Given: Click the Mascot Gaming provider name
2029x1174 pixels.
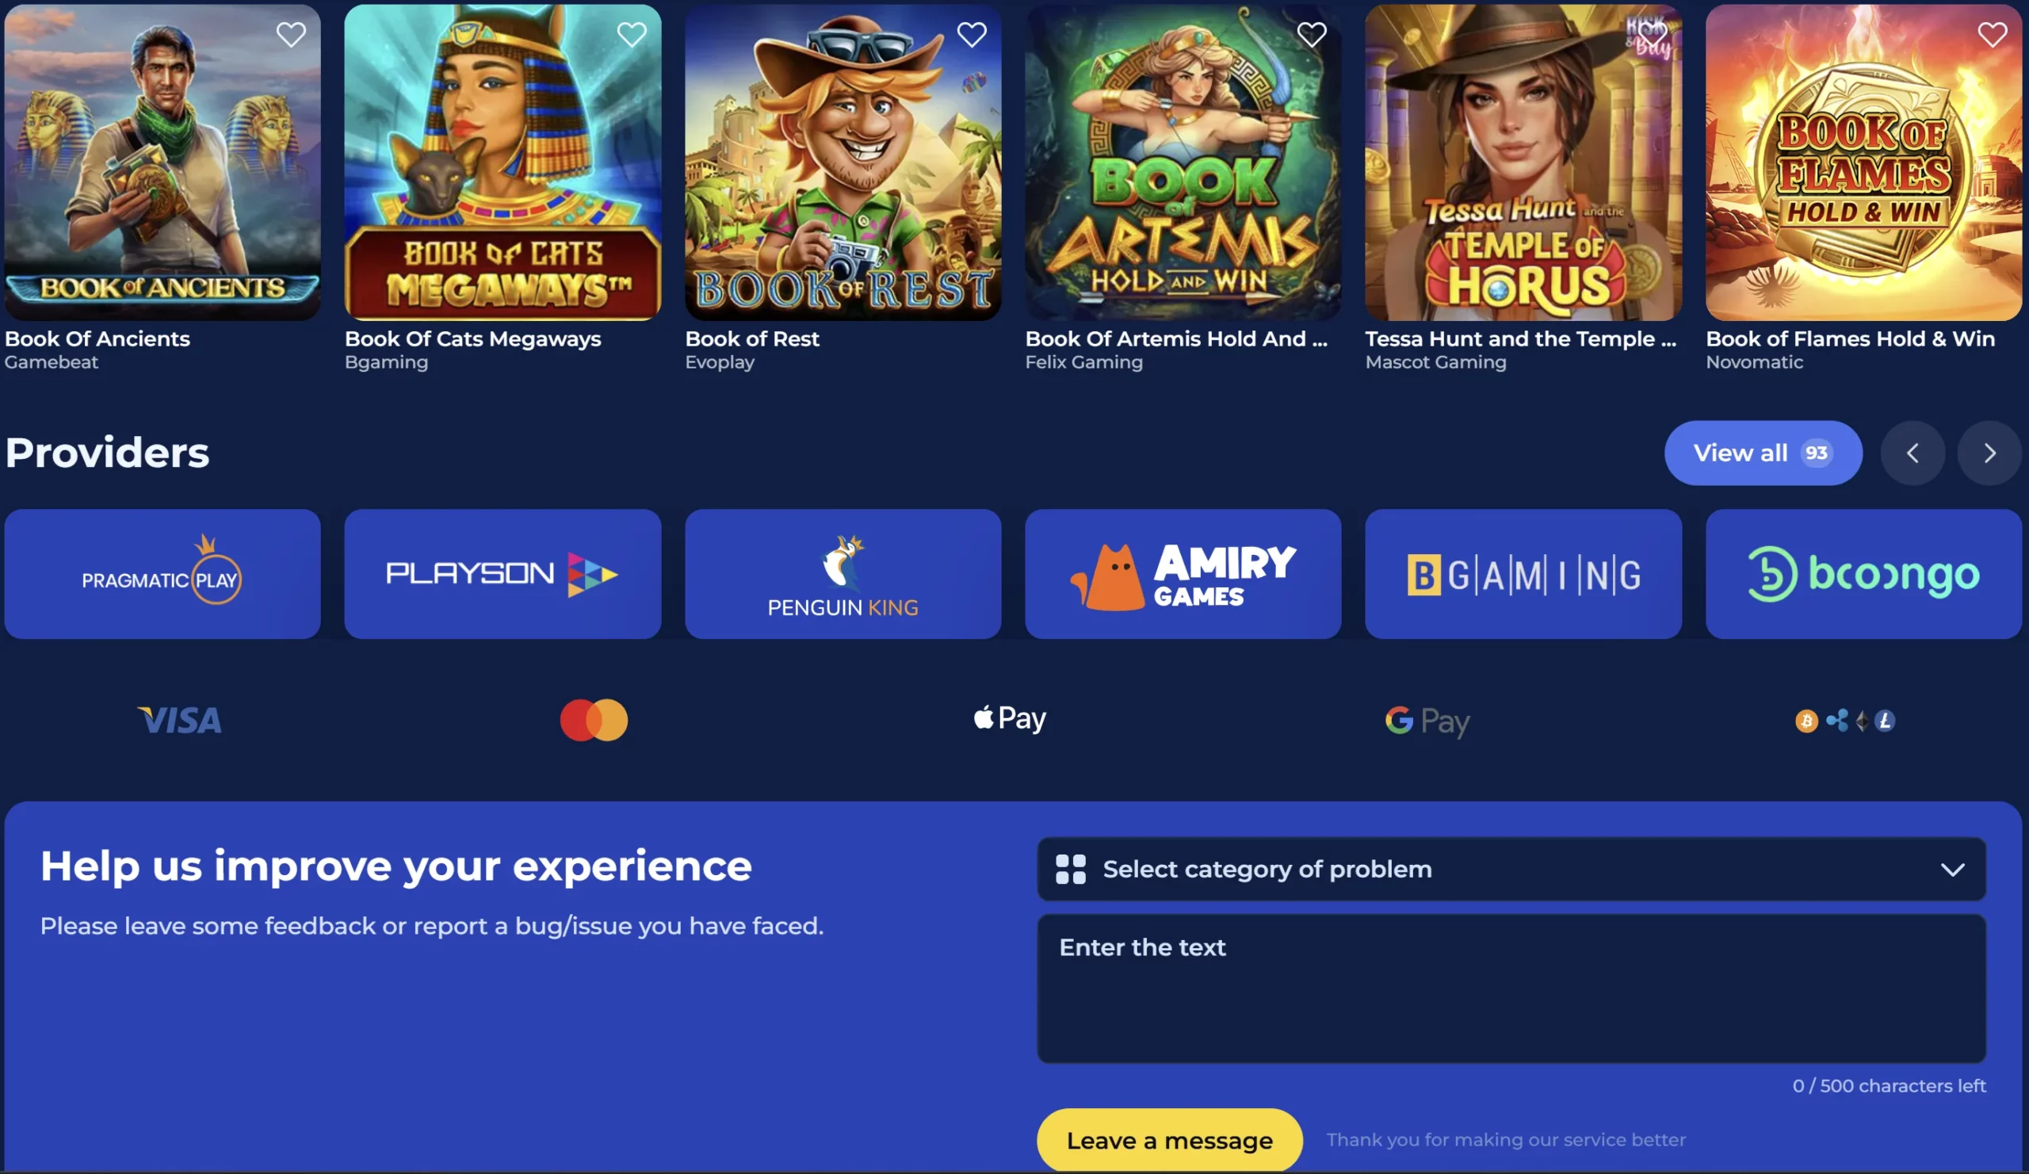Looking at the screenshot, I should [x=1435, y=362].
